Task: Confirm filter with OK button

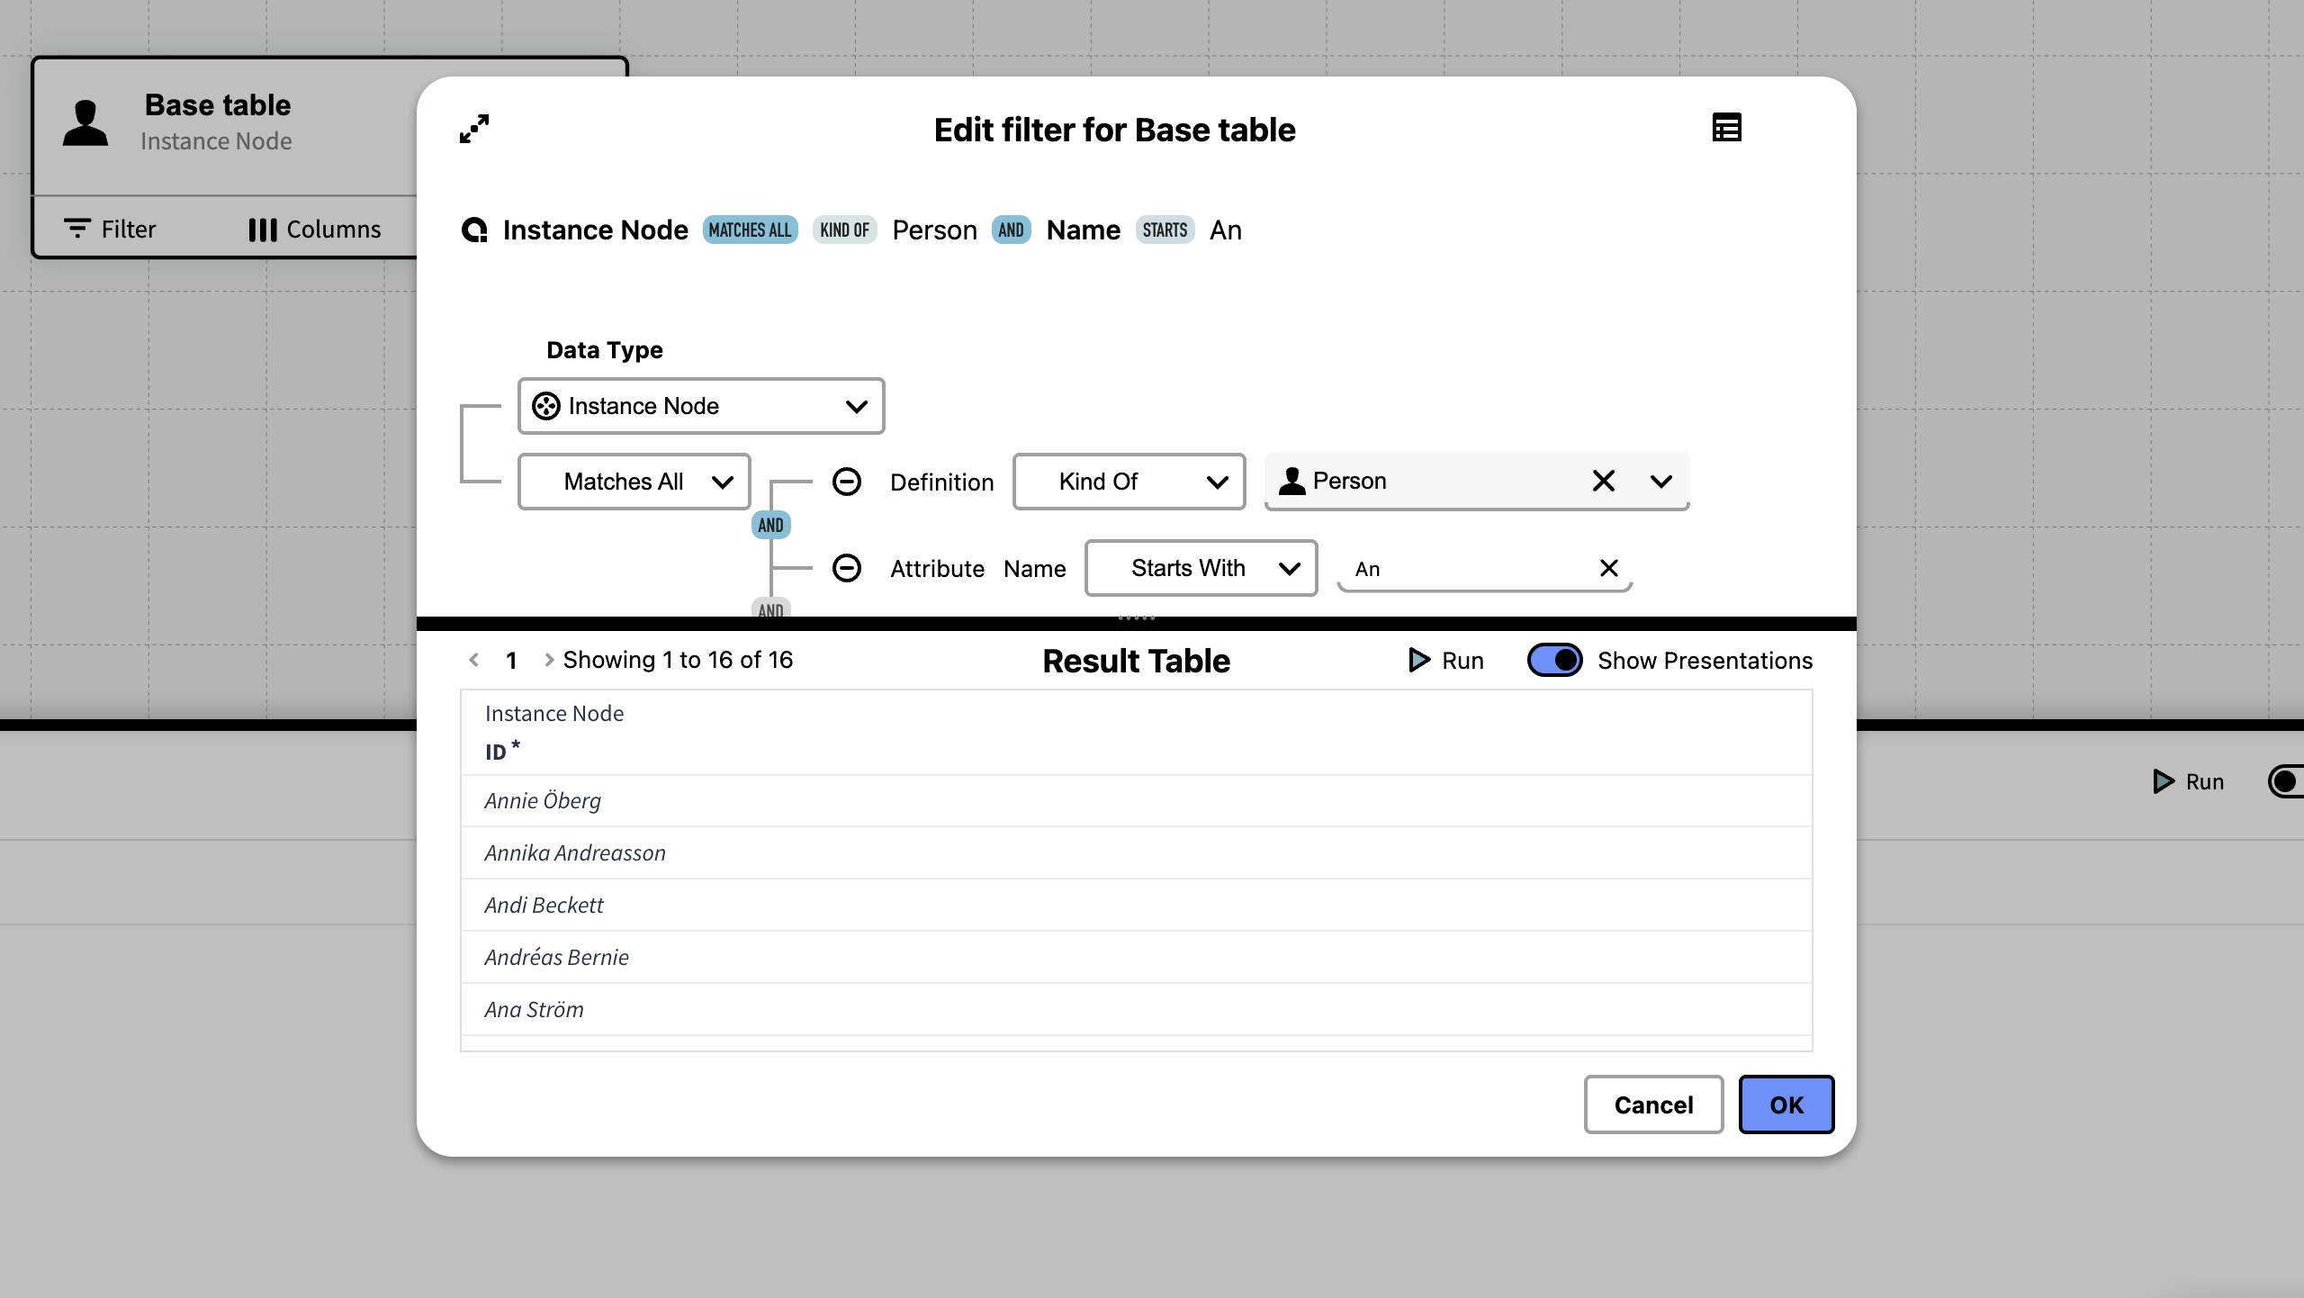Action: 1786,1104
